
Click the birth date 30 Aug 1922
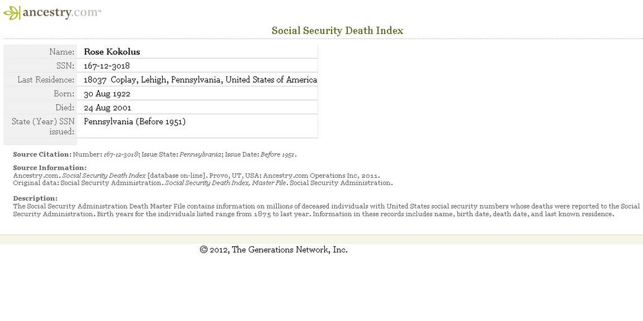pos(107,94)
